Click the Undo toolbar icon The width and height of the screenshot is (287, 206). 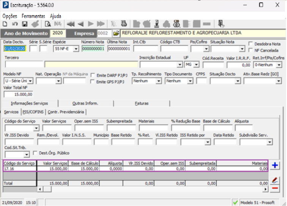[x=15, y=24]
